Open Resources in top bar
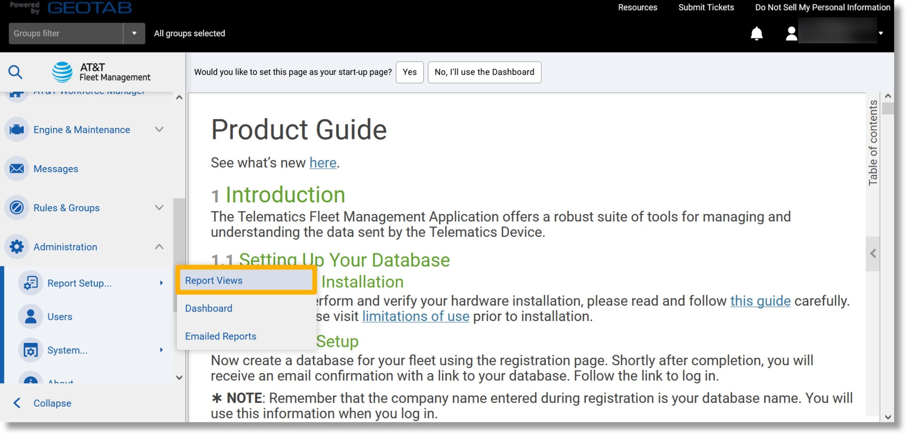The image size is (907, 435). click(637, 7)
